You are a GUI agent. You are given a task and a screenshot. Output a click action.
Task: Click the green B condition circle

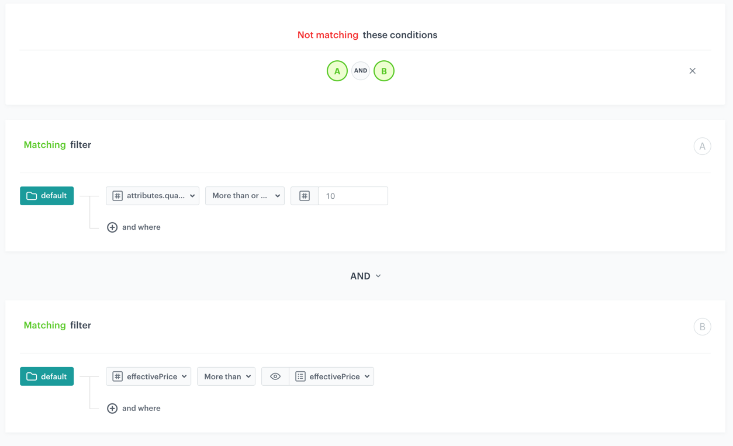384,71
